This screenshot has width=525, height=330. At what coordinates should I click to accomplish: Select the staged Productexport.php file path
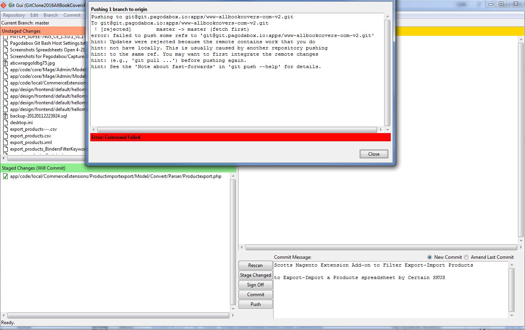116,176
